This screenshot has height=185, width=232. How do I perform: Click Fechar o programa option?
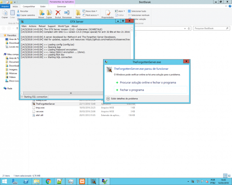tap(151, 90)
